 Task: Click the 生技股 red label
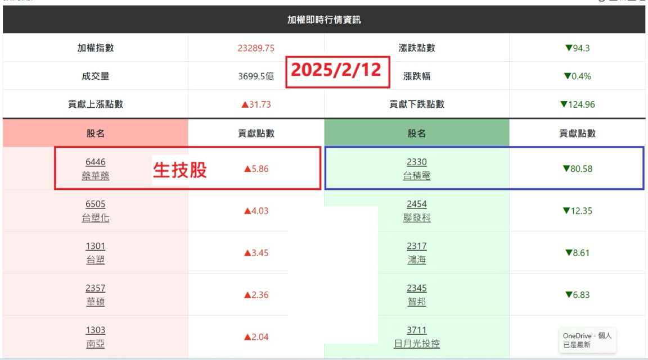(180, 170)
